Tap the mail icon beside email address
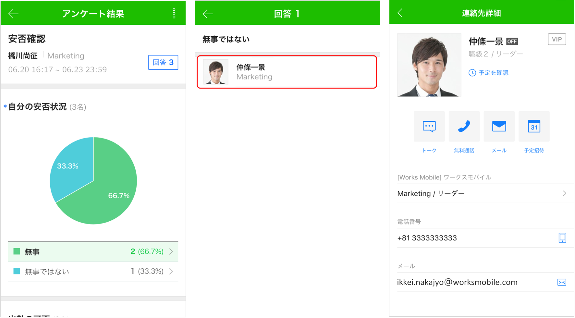 562,282
